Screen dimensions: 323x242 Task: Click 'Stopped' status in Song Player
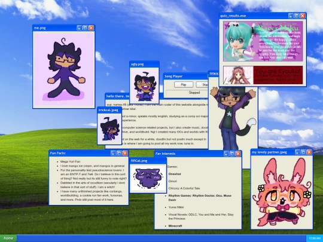click(194, 93)
